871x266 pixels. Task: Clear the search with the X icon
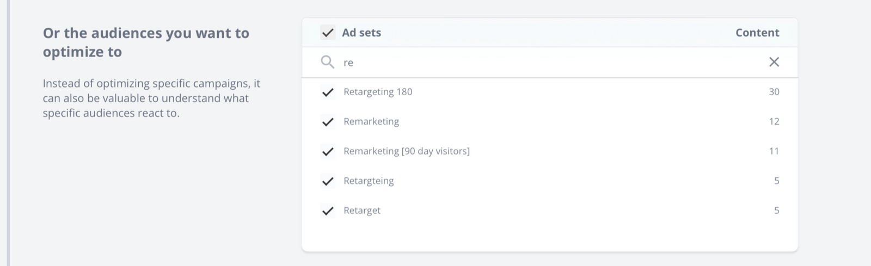pyautogui.click(x=774, y=62)
